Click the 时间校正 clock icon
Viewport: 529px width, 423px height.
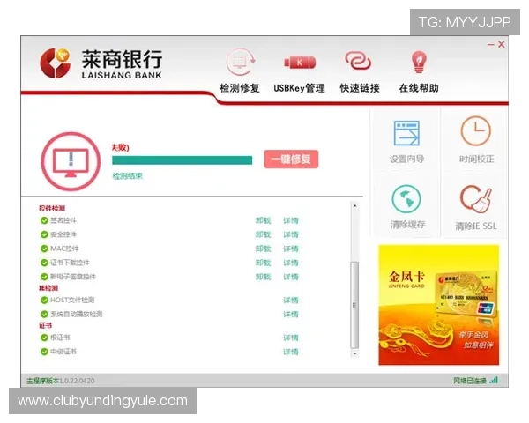pyautogui.click(x=476, y=131)
